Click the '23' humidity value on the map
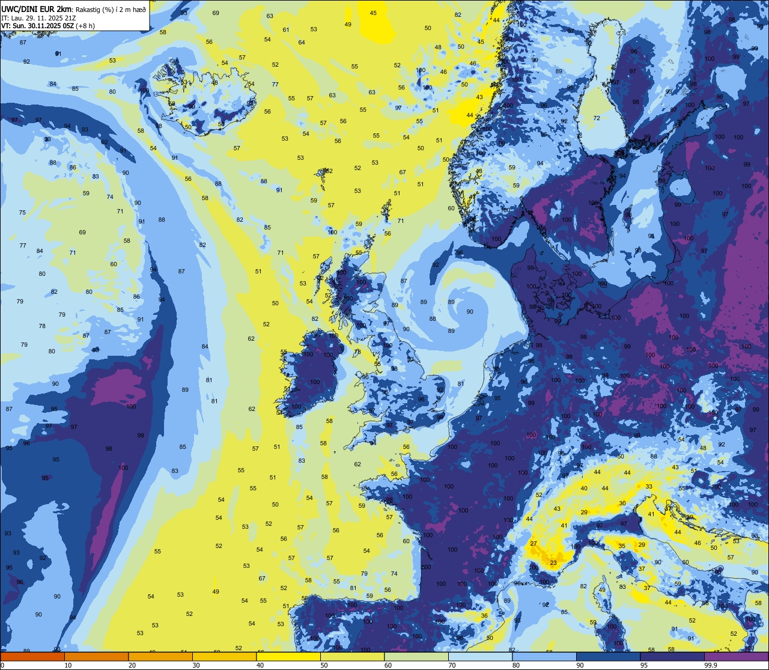This screenshot has height=670, width=769. pyautogui.click(x=553, y=563)
